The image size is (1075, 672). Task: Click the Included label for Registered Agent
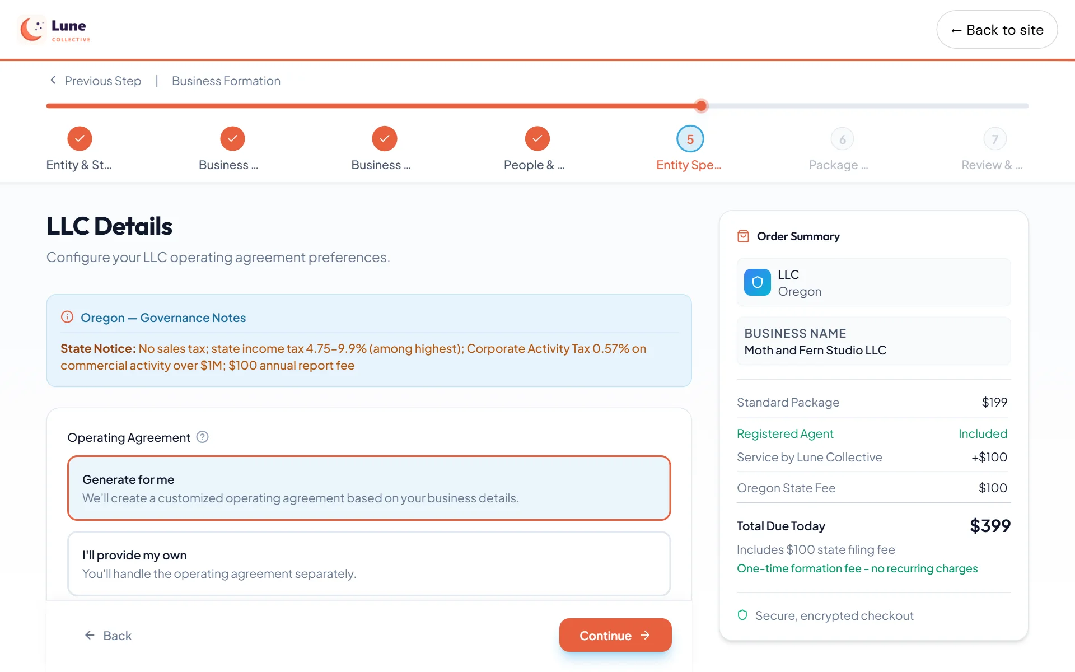pos(983,433)
